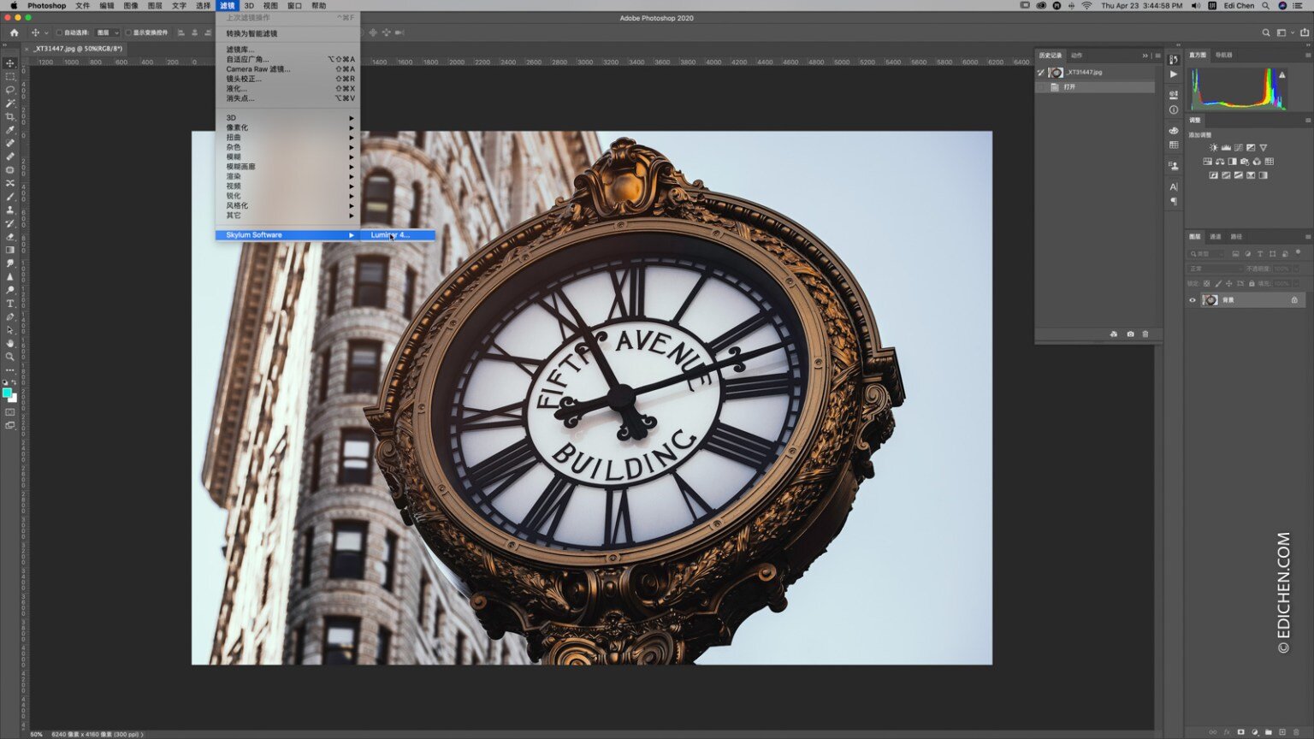Open blend mode 正常 dropdown
This screenshot has width=1314, height=739.
click(1216, 269)
